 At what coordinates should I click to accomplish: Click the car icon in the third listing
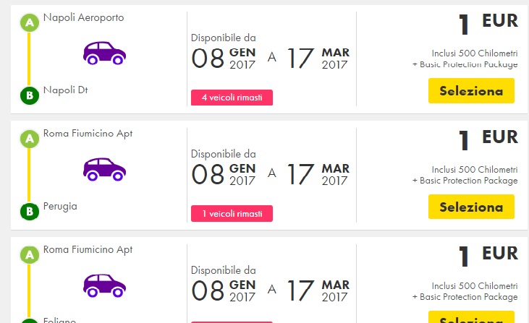tap(105, 284)
